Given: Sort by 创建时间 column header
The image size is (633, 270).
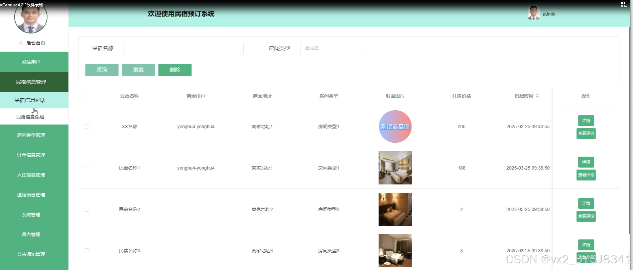Looking at the screenshot, I should [524, 96].
